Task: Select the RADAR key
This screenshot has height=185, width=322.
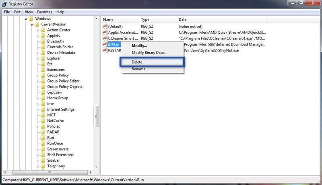Action: coord(53,132)
